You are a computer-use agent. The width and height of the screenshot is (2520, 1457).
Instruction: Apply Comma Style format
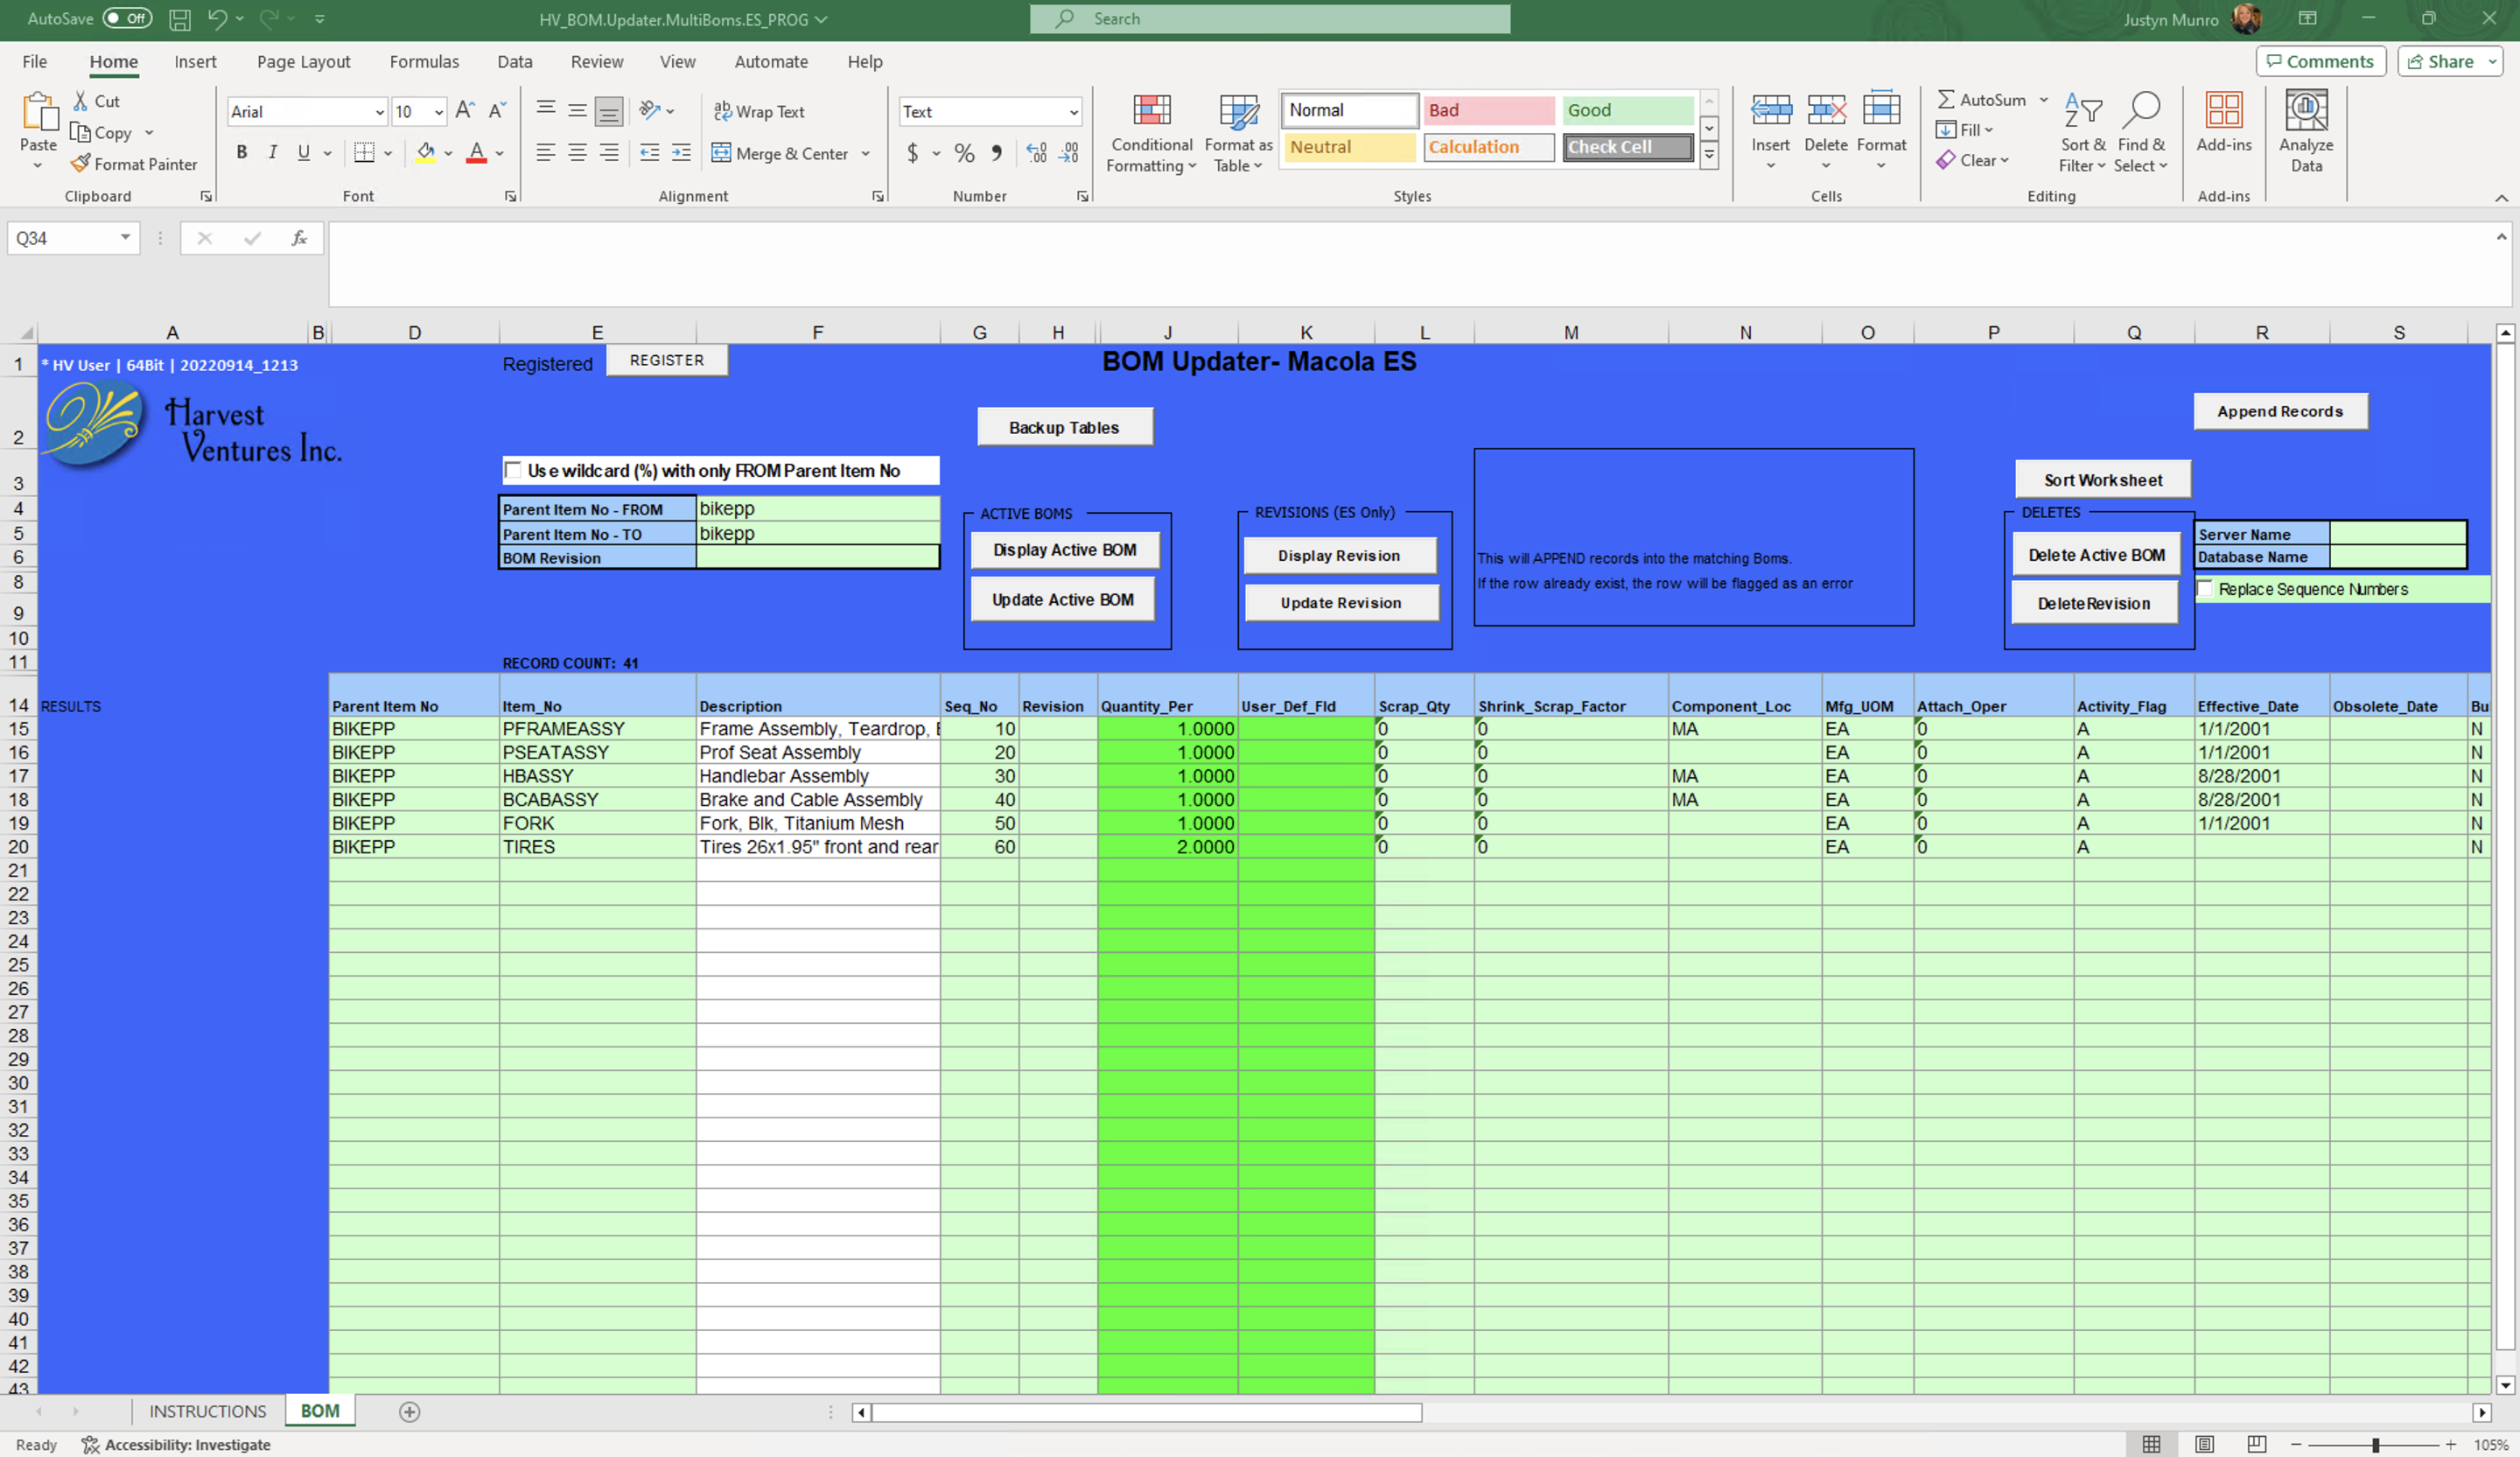coord(996,152)
